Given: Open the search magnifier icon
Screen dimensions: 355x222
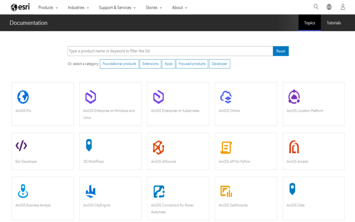Looking at the screenshot, I should click(x=316, y=7).
